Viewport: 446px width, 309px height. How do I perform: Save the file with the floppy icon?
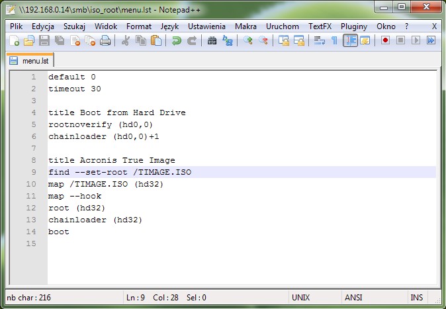44,40
